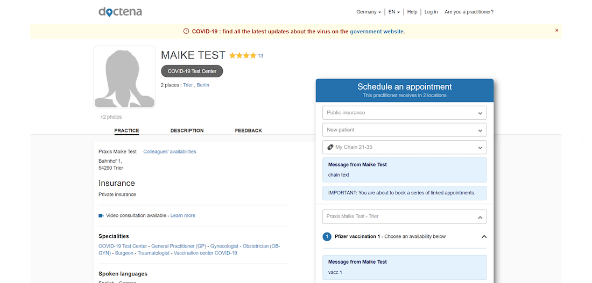
Task: Click the Insurance heading
Action: tap(117, 183)
